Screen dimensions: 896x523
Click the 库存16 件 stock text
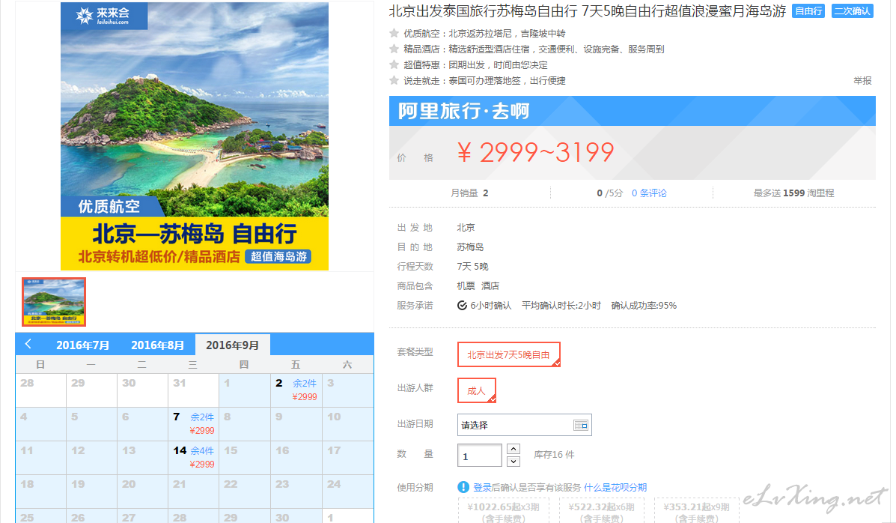click(554, 454)
